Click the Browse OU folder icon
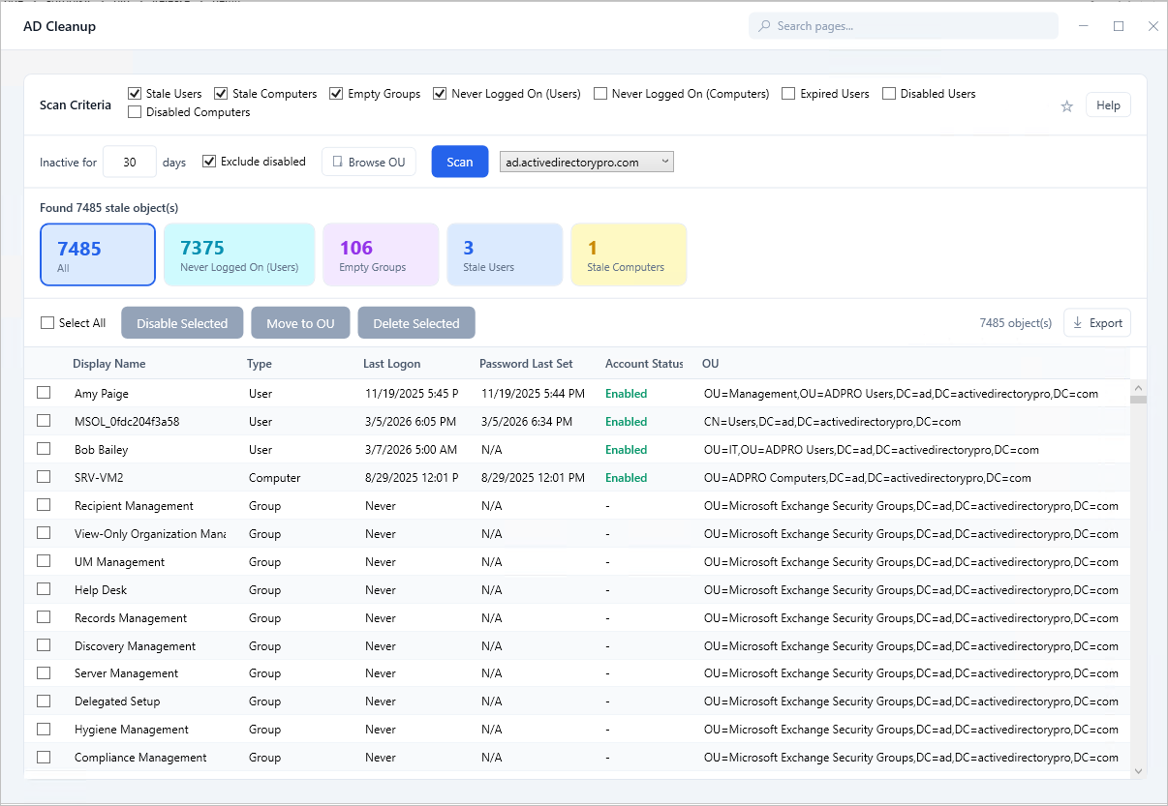1168x806 pixels. click(337, 163)
